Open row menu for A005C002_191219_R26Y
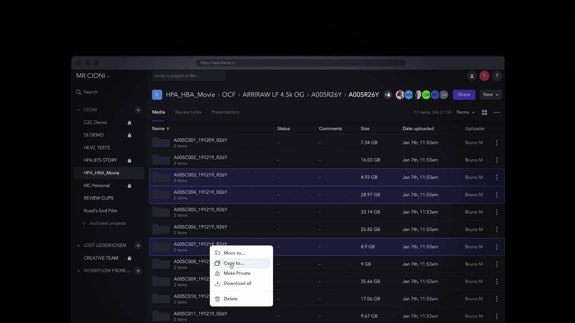 pos(497,160)
